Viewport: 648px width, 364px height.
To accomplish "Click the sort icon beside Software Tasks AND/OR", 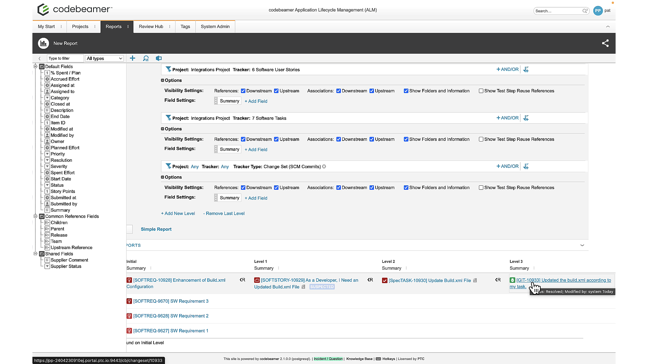I will click(526, 118).
